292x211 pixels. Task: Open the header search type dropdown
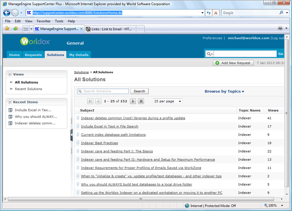[x=209, y=54]
